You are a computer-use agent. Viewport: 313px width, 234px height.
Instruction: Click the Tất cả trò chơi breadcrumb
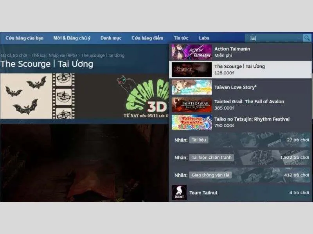tap(14, 55)
